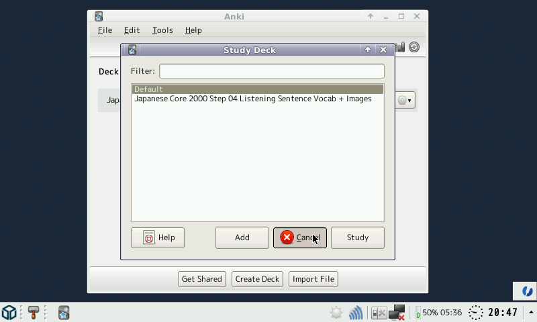Image resolution: width=537 pixels, height=322 pixels.
Task: Click the disconnected network monitors icon
Action: [x=397, y=313]
